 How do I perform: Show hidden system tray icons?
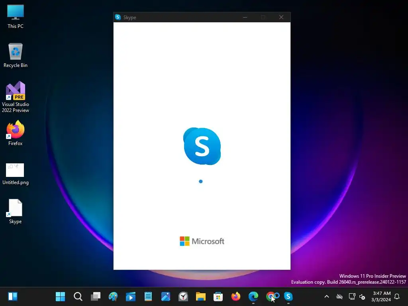pyautogui.click(x=327, y=296)
